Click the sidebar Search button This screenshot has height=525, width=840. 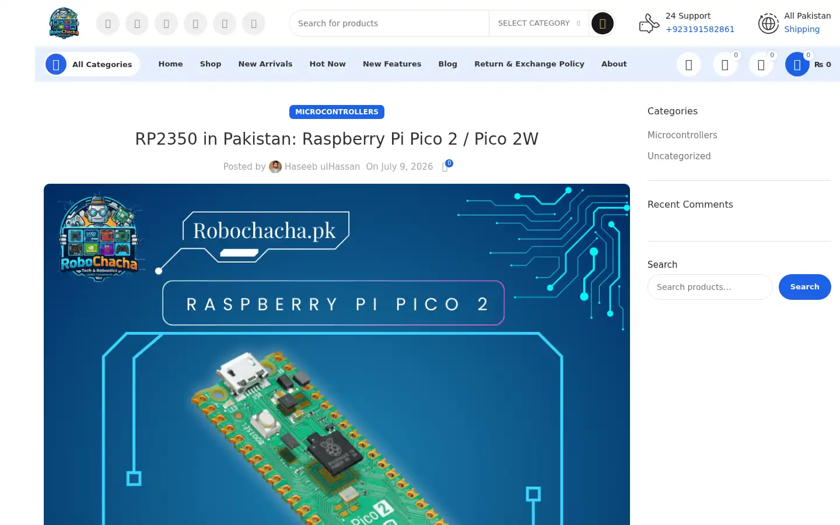click(804, 287)
